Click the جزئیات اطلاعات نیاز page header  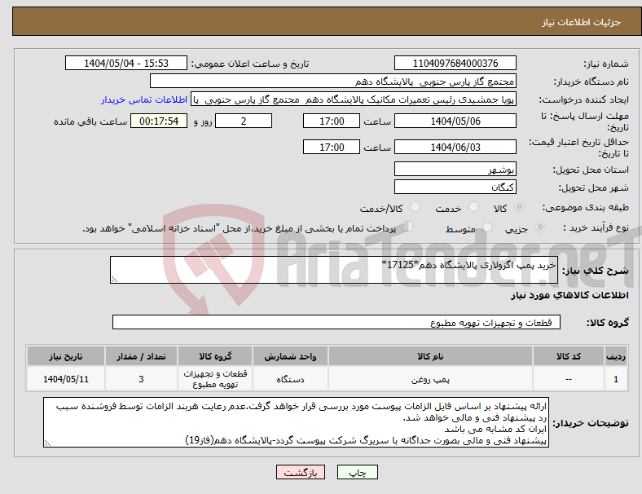point(582,22)
